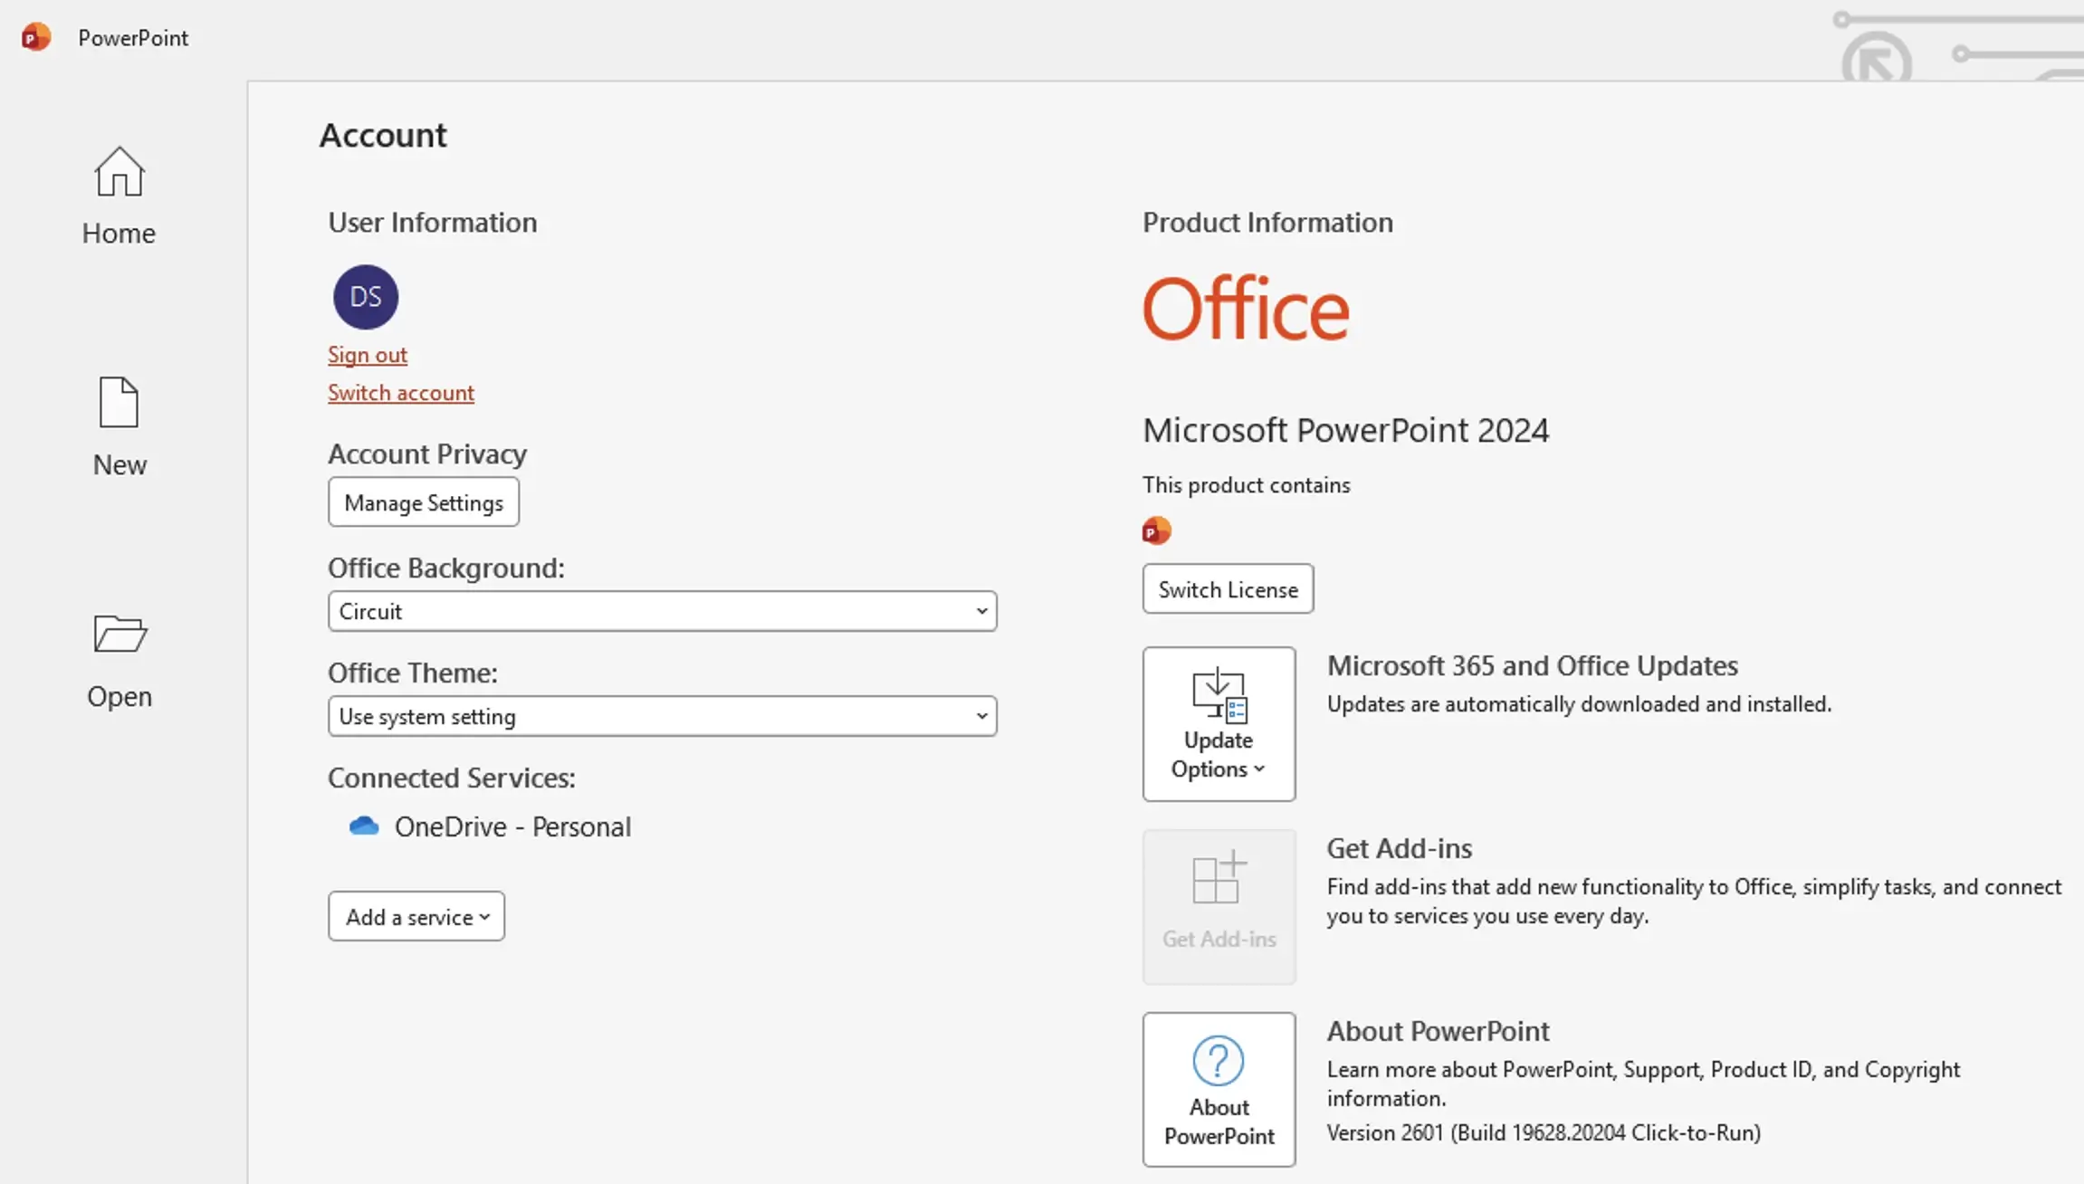Viewport: 2084px width, 1184px height.
Task: Click the Open folder icon in the sidebar
Action: point(119,634)
